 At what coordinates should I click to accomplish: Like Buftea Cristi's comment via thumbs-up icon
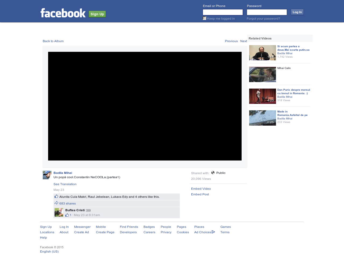pyautogui.click(x=67, y=215)
